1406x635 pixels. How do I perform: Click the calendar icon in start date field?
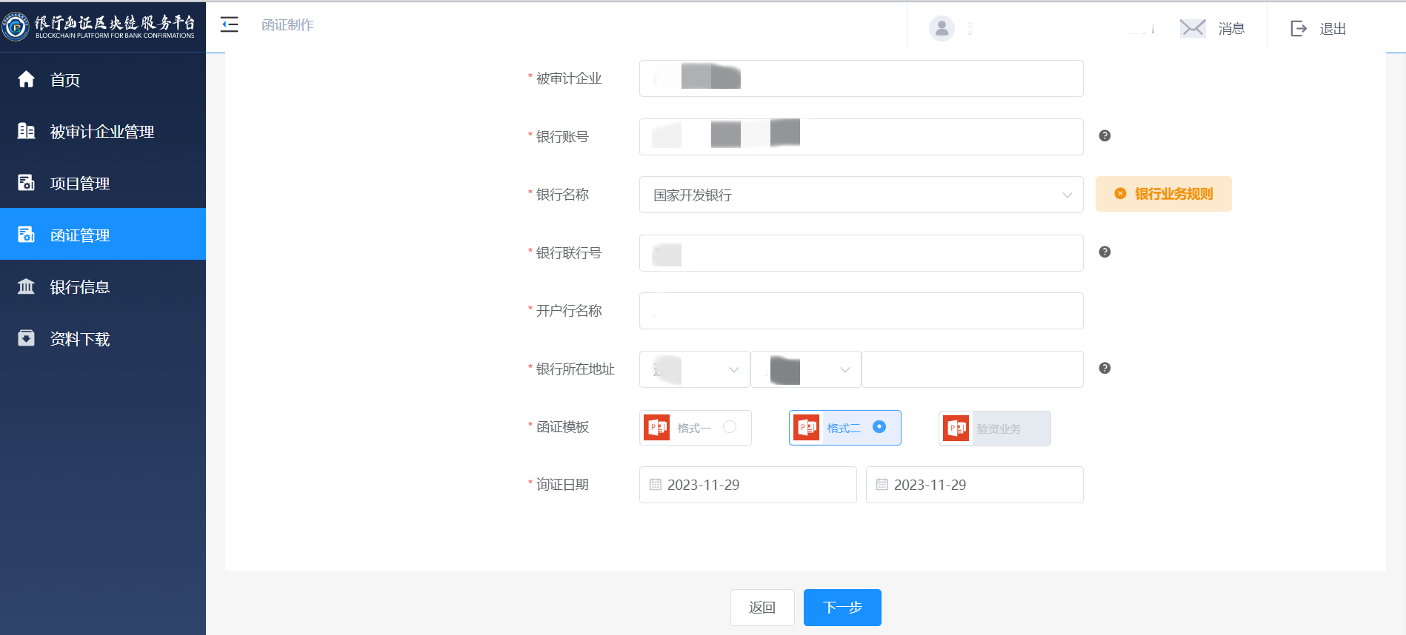click(x=656, y=485)
